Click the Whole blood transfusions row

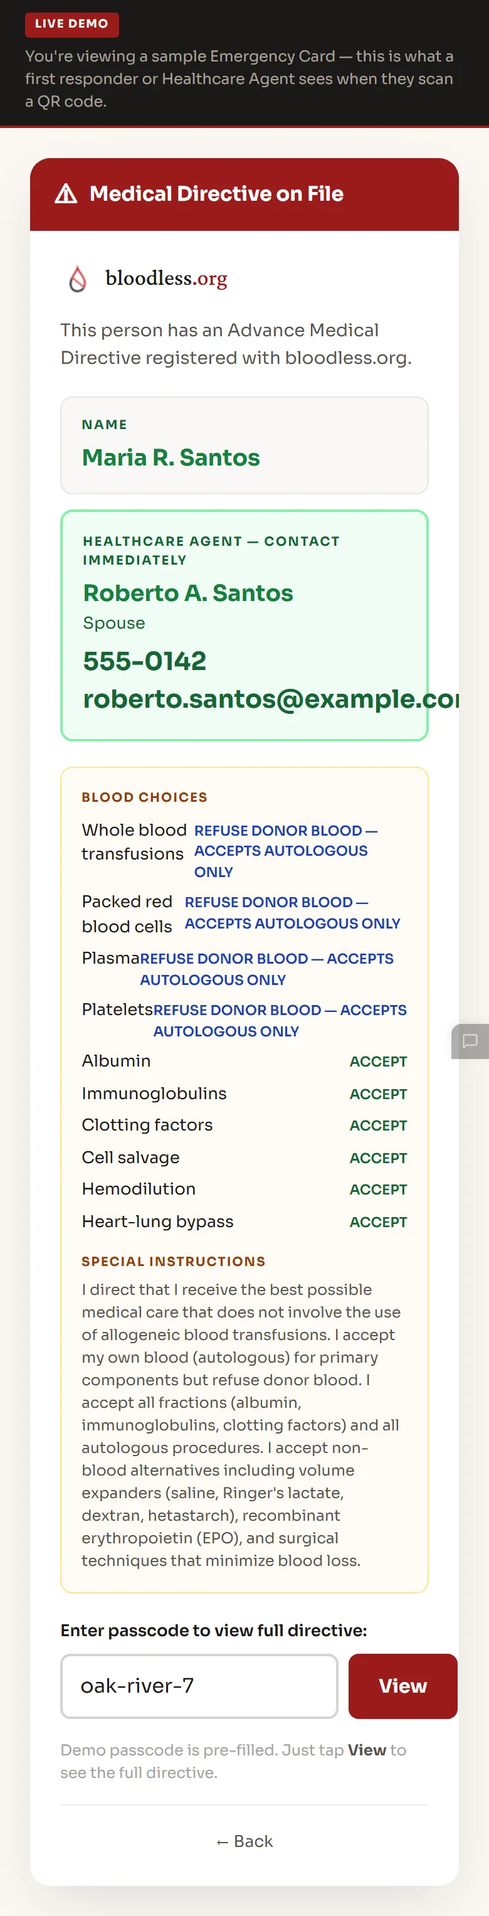(244, 850)
